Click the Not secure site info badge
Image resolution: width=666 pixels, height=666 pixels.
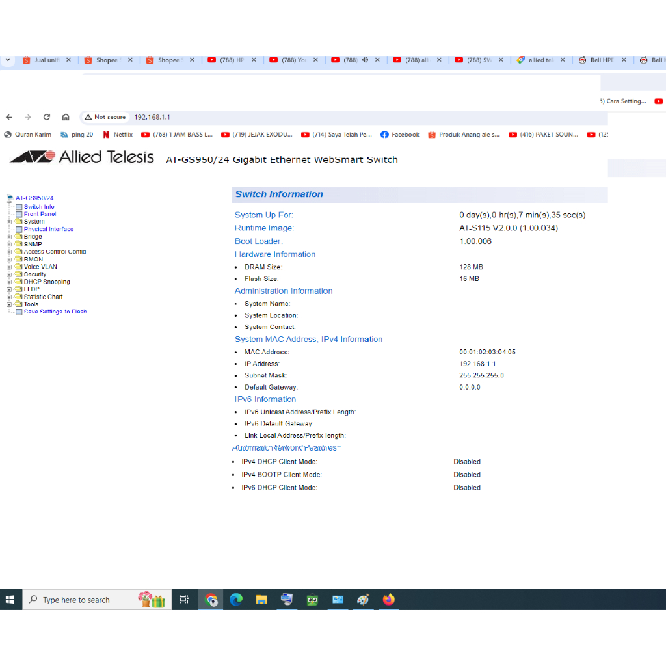[x=105, y=117]
